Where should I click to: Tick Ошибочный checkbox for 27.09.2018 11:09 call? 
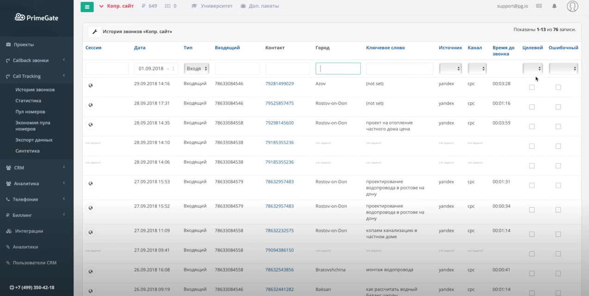click(x=558, y=234)
